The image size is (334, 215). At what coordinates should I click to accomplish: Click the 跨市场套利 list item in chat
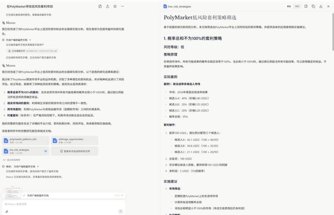point(54,109)
